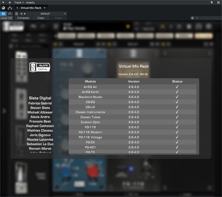Click the Compare button
Viewport: 222px width, 197px height.
[x=23, y=18]
